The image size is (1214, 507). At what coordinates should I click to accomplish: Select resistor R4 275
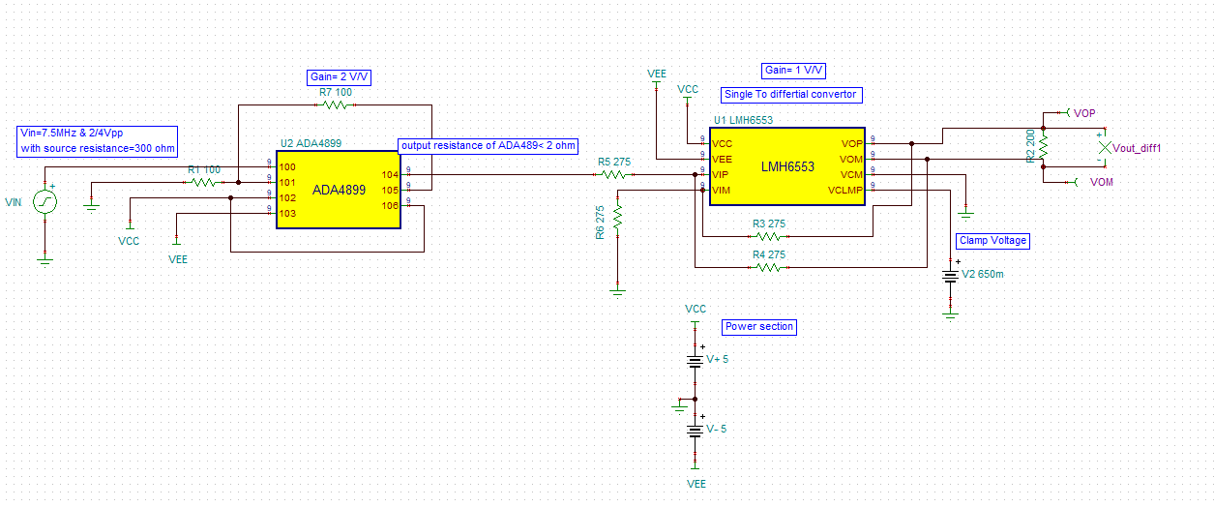coord(768,266)
